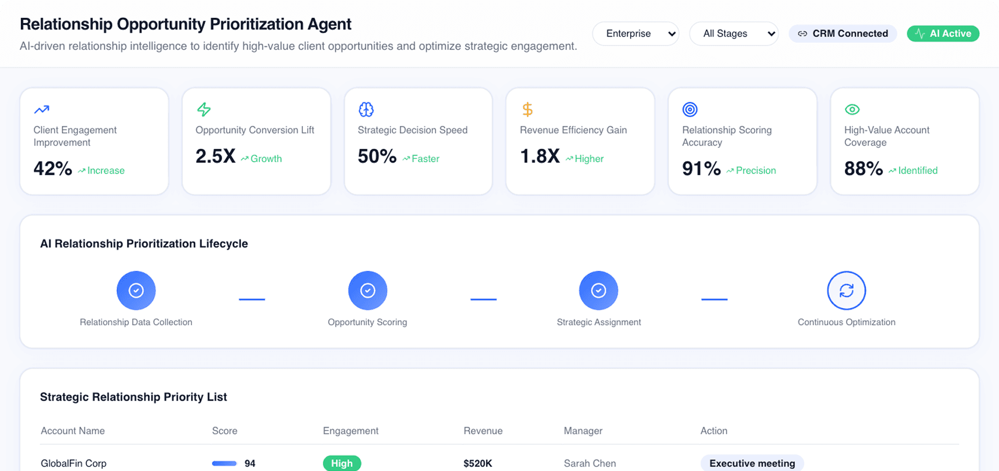Click the $520K revenue value
Viewport: 999px width, 471px height.
click(478, 463)
